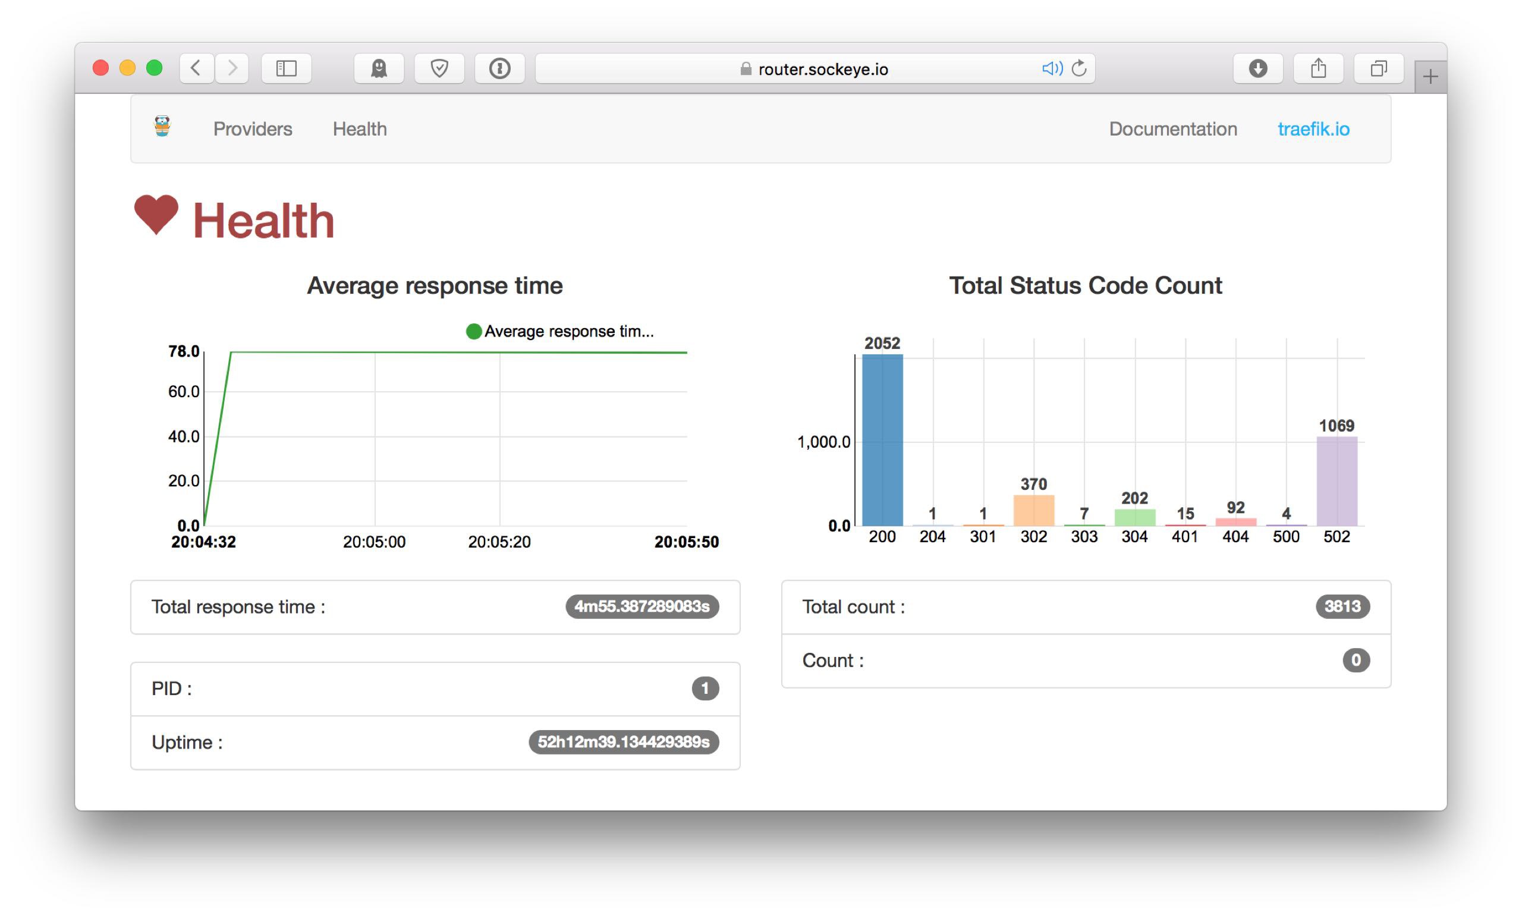Open the shield privacy extension
The width and height of the screenshot is (1522, 918).
click(x=439, y=68)
